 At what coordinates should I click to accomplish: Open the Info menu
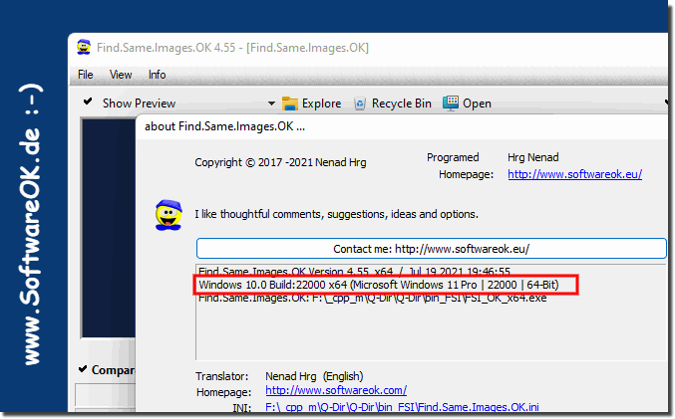point(158,75)
